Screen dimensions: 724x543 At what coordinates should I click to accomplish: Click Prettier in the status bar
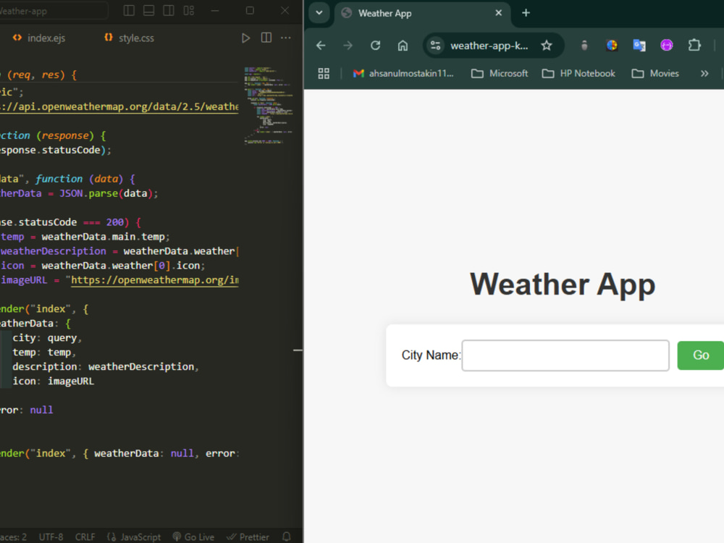coord(248,537)
